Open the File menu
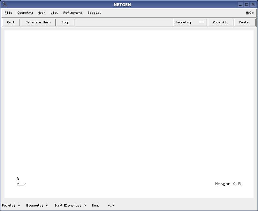The width and height of the screenshot is (258, 211). tap(8, 13)
